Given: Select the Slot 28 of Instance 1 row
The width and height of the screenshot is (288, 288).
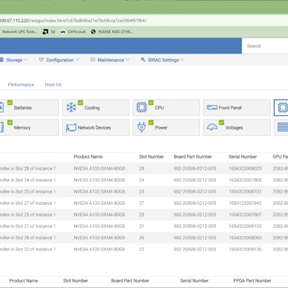Looking at the screenshot, I should [x=144, y=168].
